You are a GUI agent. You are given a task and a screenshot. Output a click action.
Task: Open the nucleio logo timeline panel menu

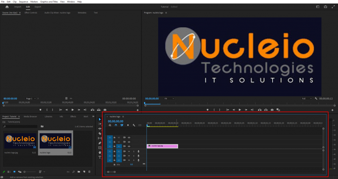click(123, 117)
